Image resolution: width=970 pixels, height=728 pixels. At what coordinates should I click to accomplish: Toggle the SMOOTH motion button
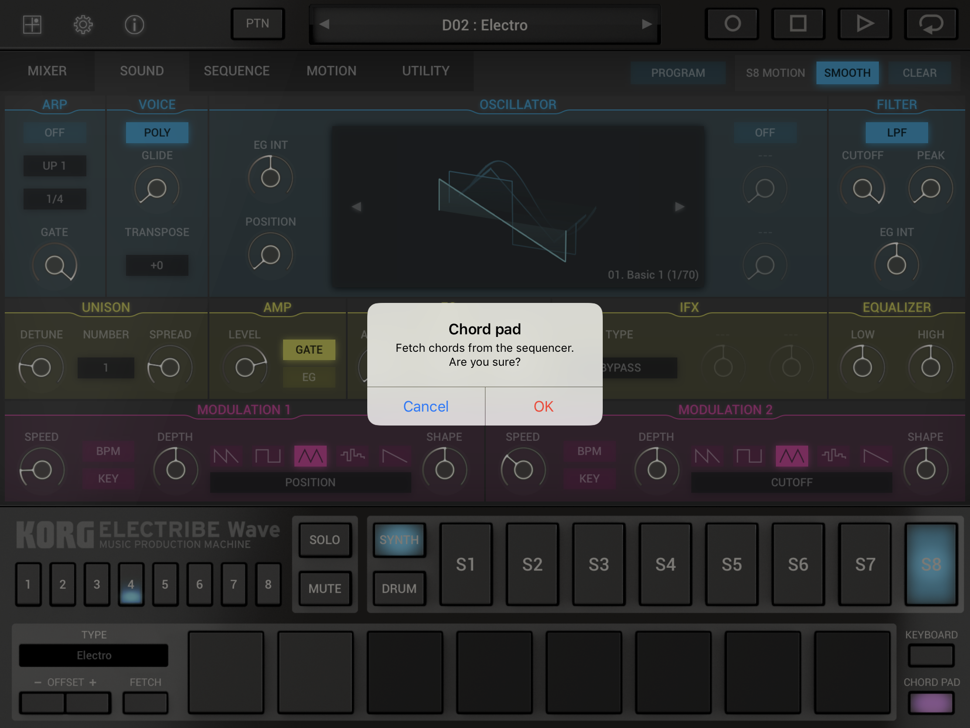coord(847,73)
